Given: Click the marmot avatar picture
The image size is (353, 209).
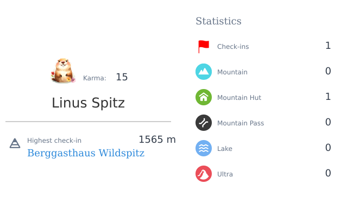Looking at the screenshot, I should click(63, 71).
